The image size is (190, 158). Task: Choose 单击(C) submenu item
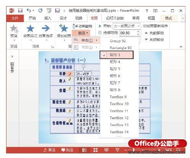click(x=86, y=40)
